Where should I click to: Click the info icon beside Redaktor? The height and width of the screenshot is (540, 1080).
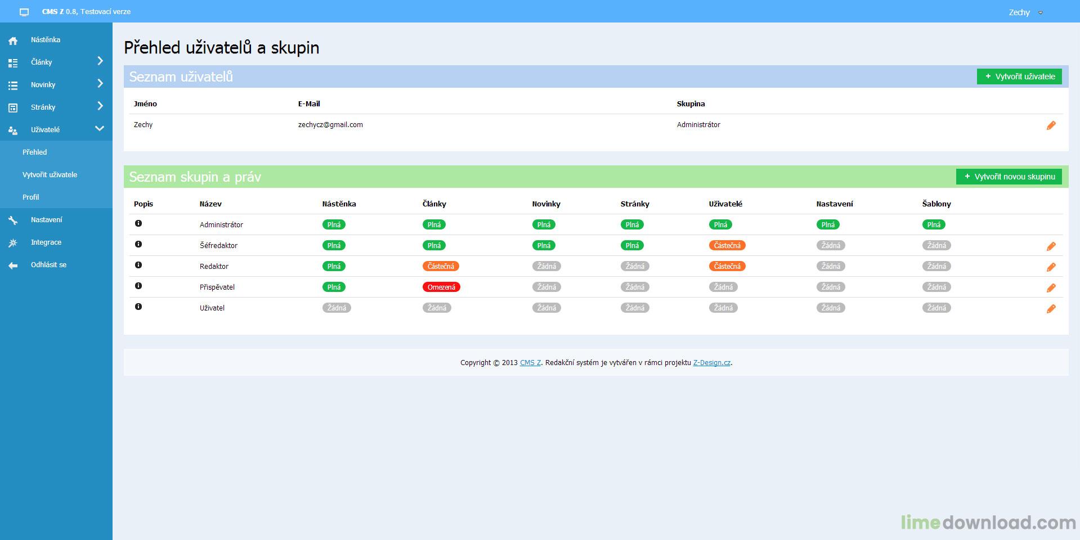(x=138, y=265)
